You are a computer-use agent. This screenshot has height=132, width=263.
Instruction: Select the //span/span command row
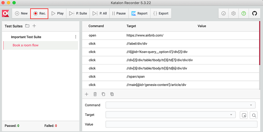(171, 76)
